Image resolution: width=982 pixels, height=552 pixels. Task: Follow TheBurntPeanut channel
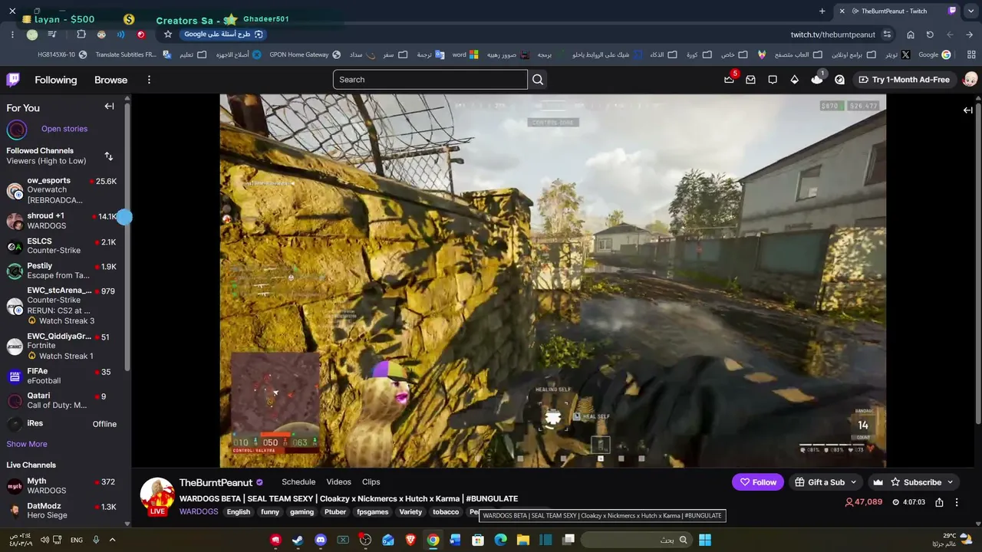758,482
